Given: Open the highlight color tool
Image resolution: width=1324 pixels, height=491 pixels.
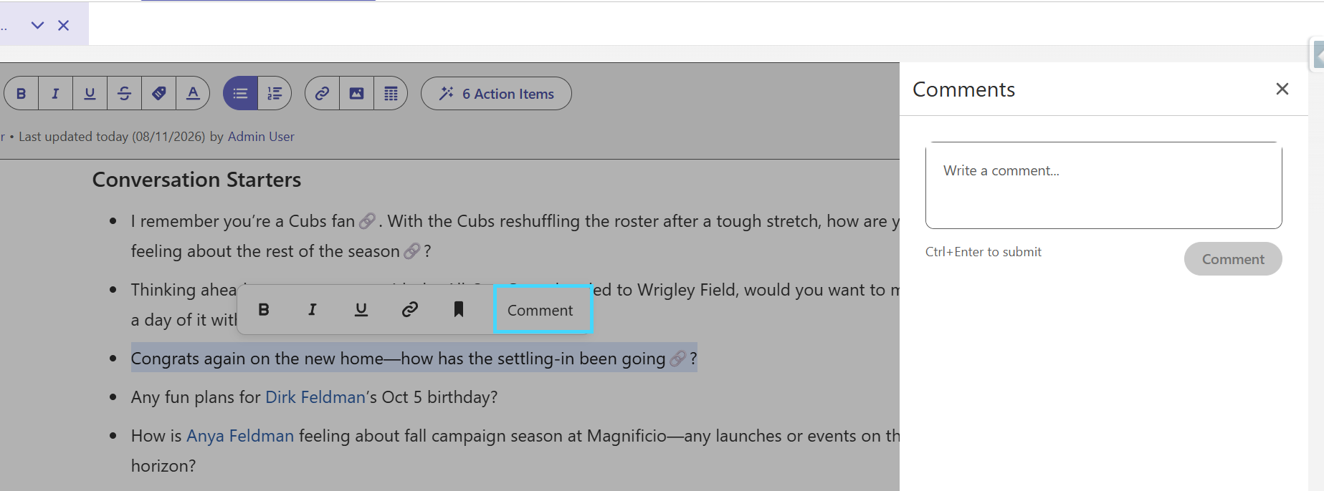Looking at the screenshot, I should click(158, 94).
